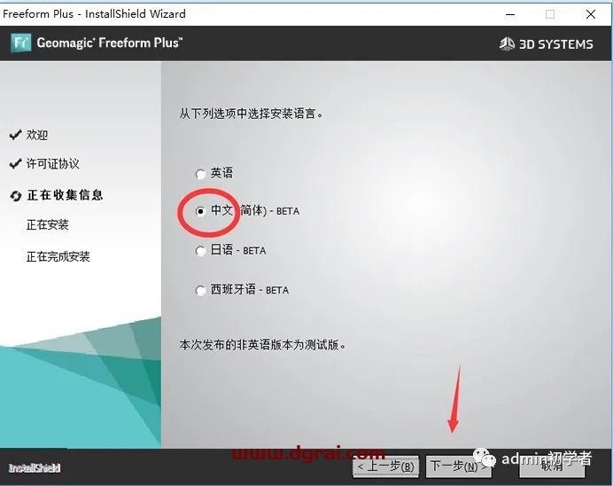Go back with the 上一步(B) button
The height and width of the screenshot is (486, 613).
[x=385, y=466]
